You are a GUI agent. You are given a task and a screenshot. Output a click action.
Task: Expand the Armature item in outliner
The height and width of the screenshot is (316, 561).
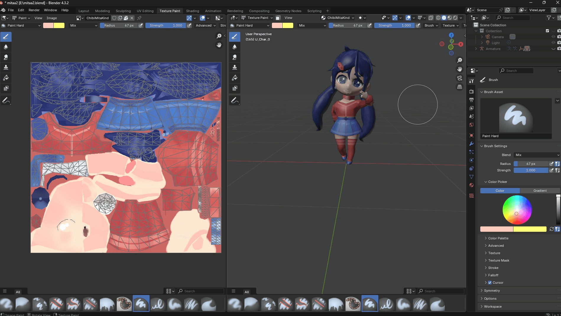(476, 49)
